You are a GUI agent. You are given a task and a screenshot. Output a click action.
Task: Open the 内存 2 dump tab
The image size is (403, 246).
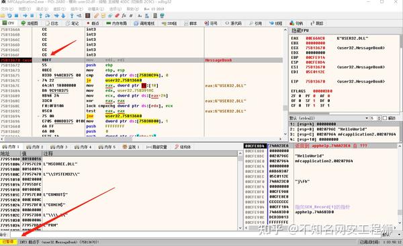pos(35,147)
